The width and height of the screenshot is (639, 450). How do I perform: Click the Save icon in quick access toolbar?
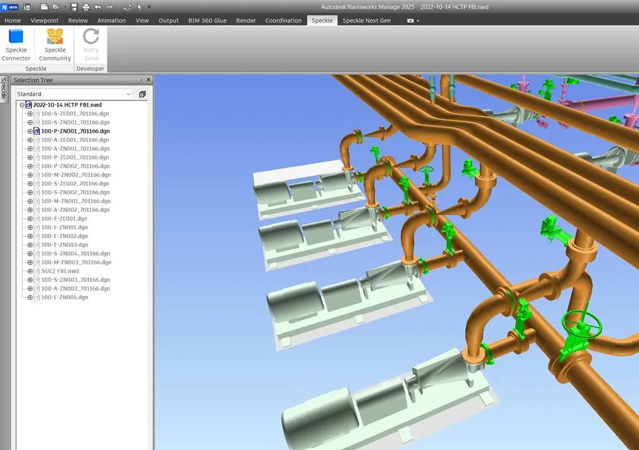(x=74, y=7)
